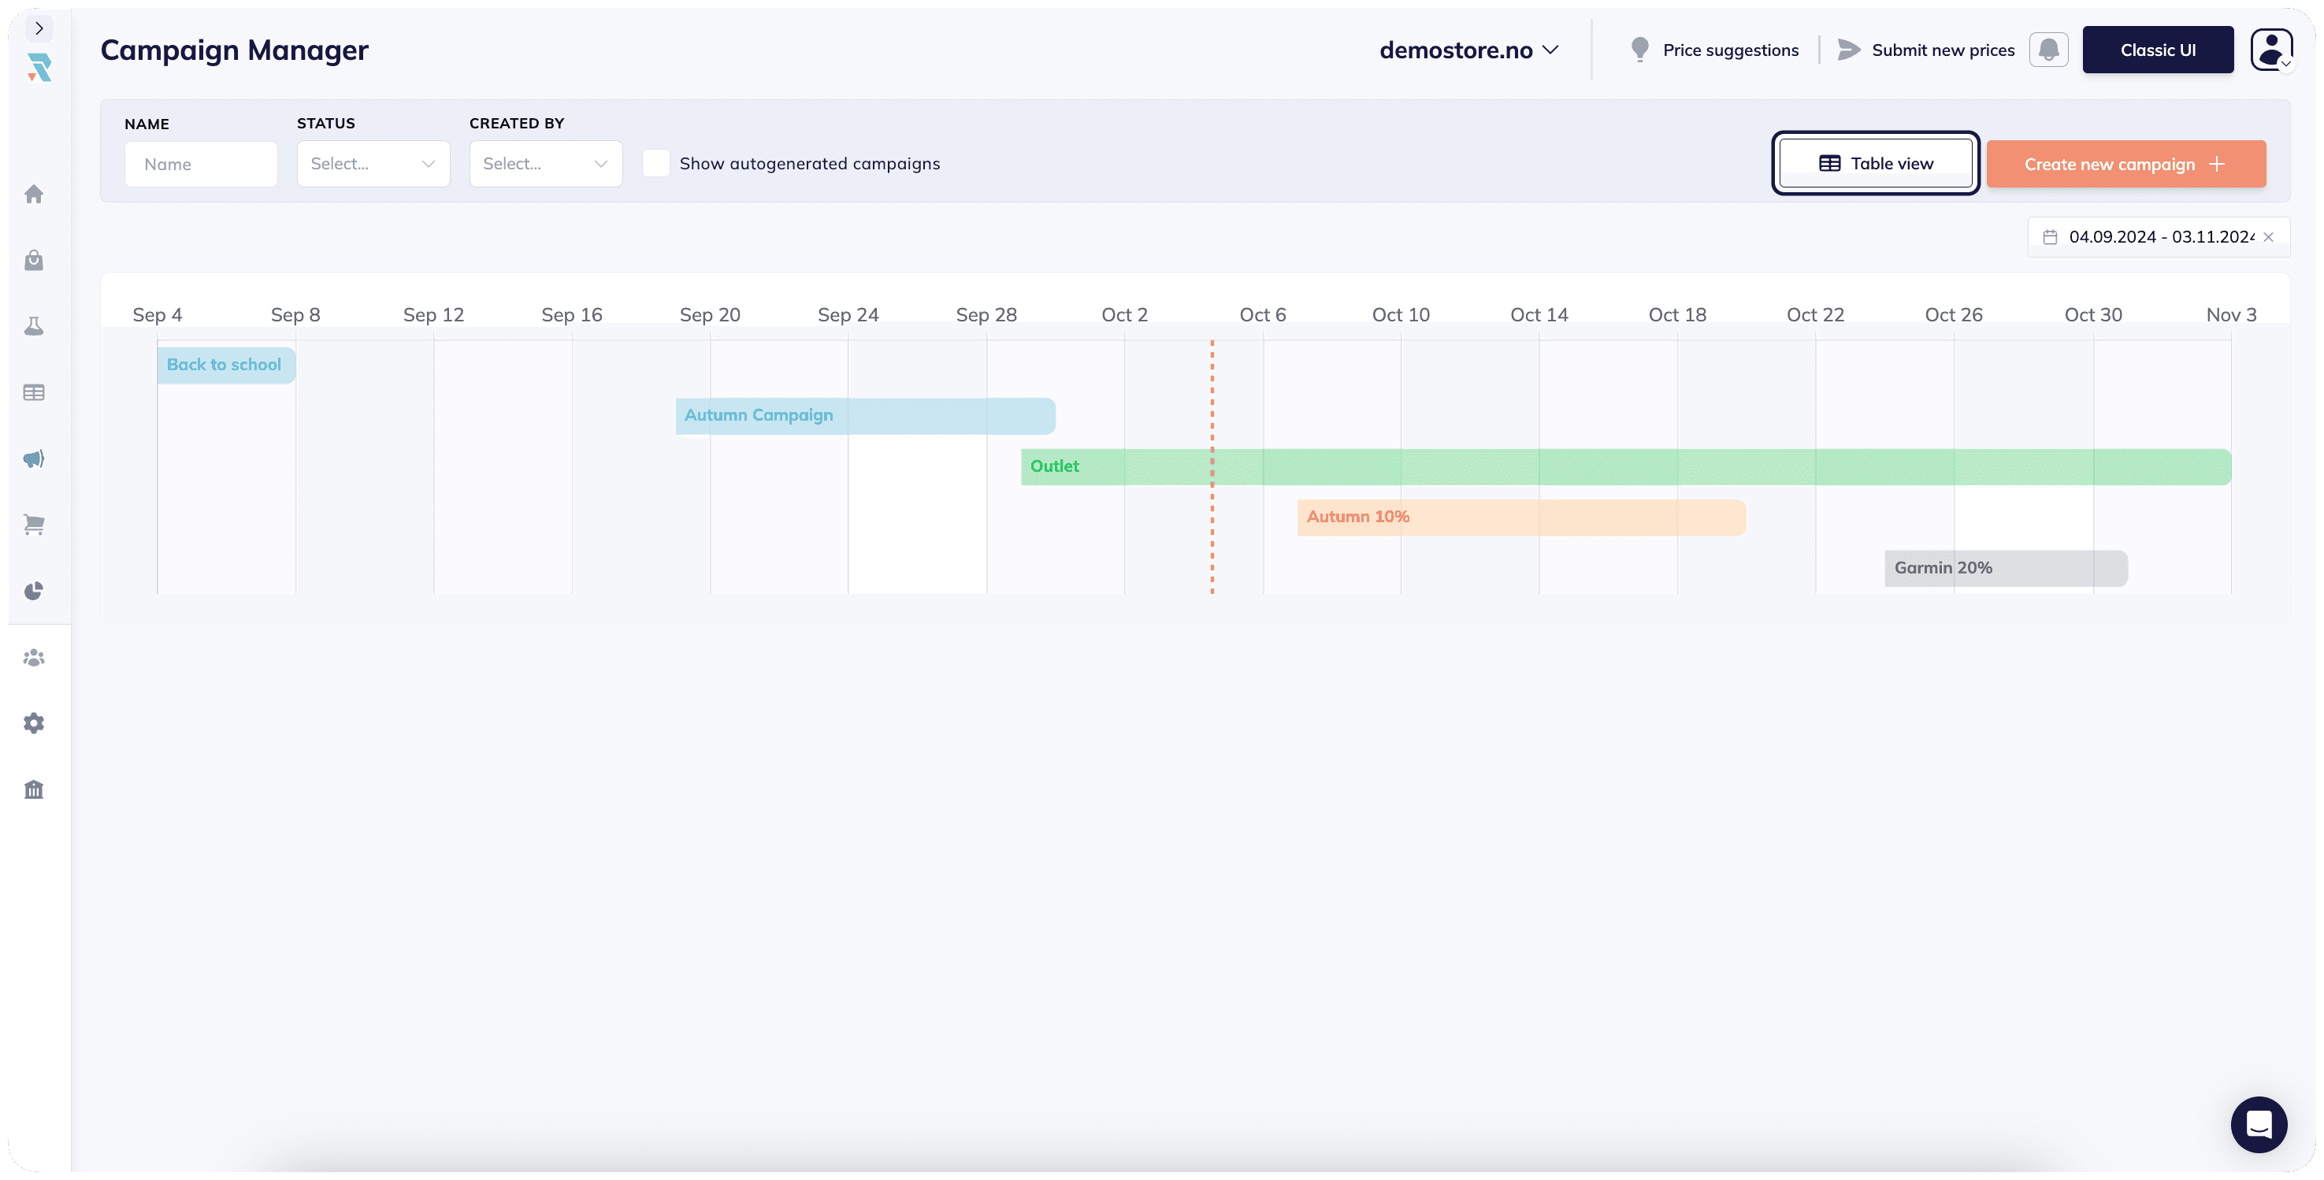This screenshot has width=2324, height=1180.
Task: Expand the demostore.no store selector
Action: coord(1468,50)
